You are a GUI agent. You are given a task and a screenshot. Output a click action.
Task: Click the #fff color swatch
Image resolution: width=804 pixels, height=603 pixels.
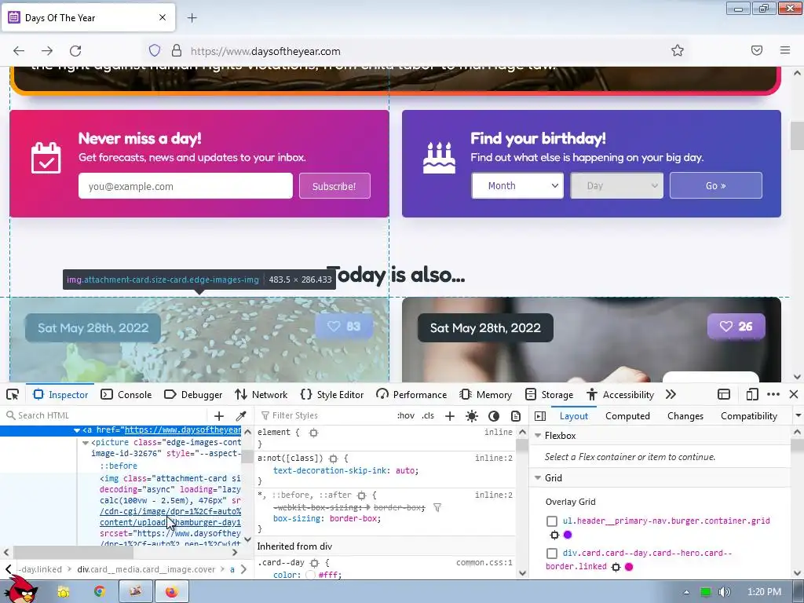tap(310, 575)
